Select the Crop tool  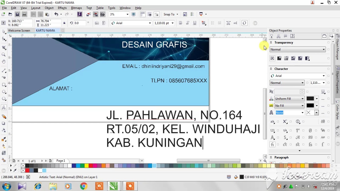coord(4,47)
